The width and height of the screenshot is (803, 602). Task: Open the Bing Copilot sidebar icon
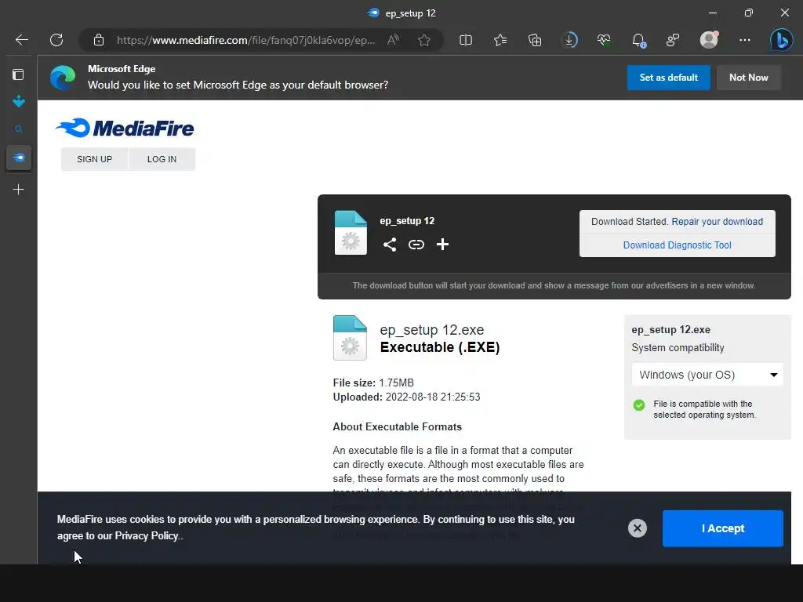pos(781,40)
